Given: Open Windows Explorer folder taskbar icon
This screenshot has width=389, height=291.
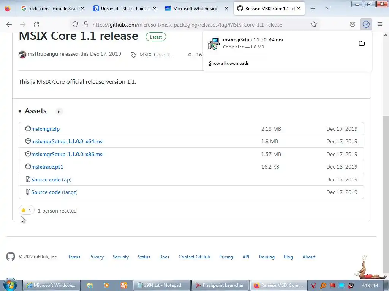Looking at the screenshot, I should pos(89,285).
